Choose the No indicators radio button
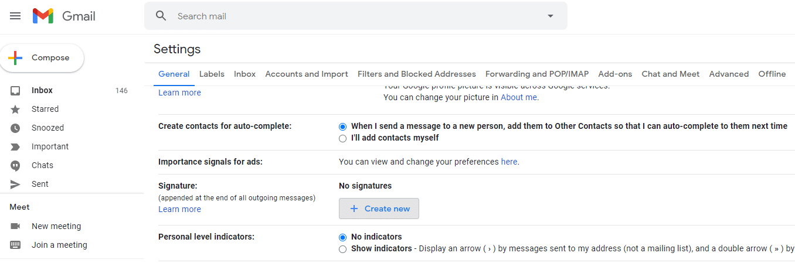This screenshot has width=795, height=263. click(343, 237)
